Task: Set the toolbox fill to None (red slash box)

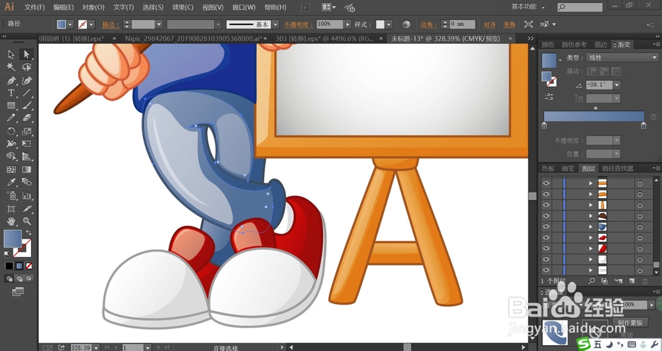Action: [x=28, y=266]
